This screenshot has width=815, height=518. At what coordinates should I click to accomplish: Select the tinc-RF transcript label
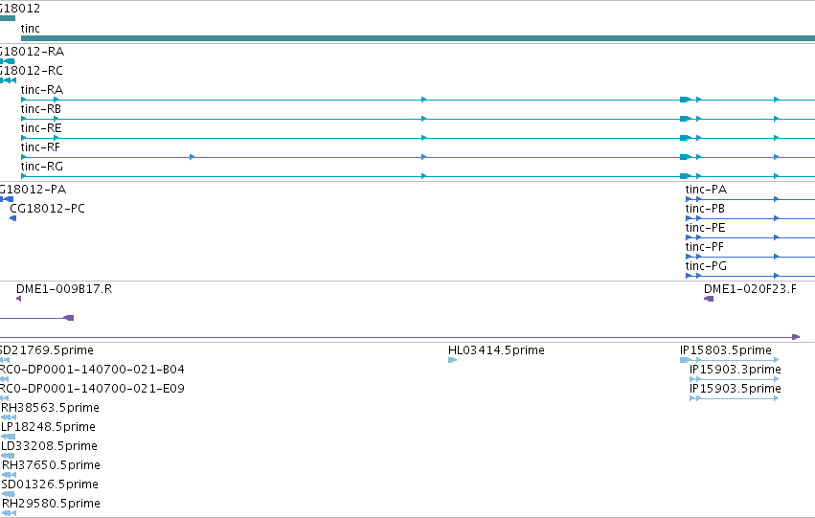click(x=40, y=147)
